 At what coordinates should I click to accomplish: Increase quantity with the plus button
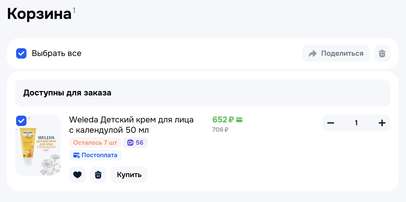click(382, 123)
